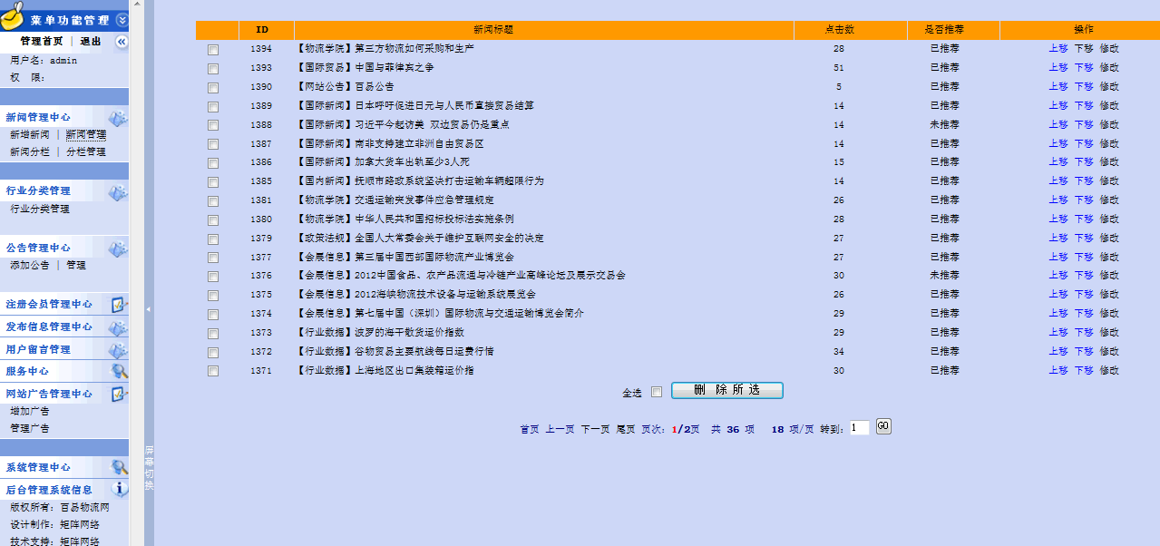The width and height of the screenshot is (1160, 546).
Task: Select the checkbox for news ID 1388
Action: tap(213, 125)
